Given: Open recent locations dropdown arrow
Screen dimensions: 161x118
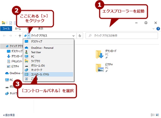Looking at the screenshot, I should pyautogui.click(x=15, y=36).
